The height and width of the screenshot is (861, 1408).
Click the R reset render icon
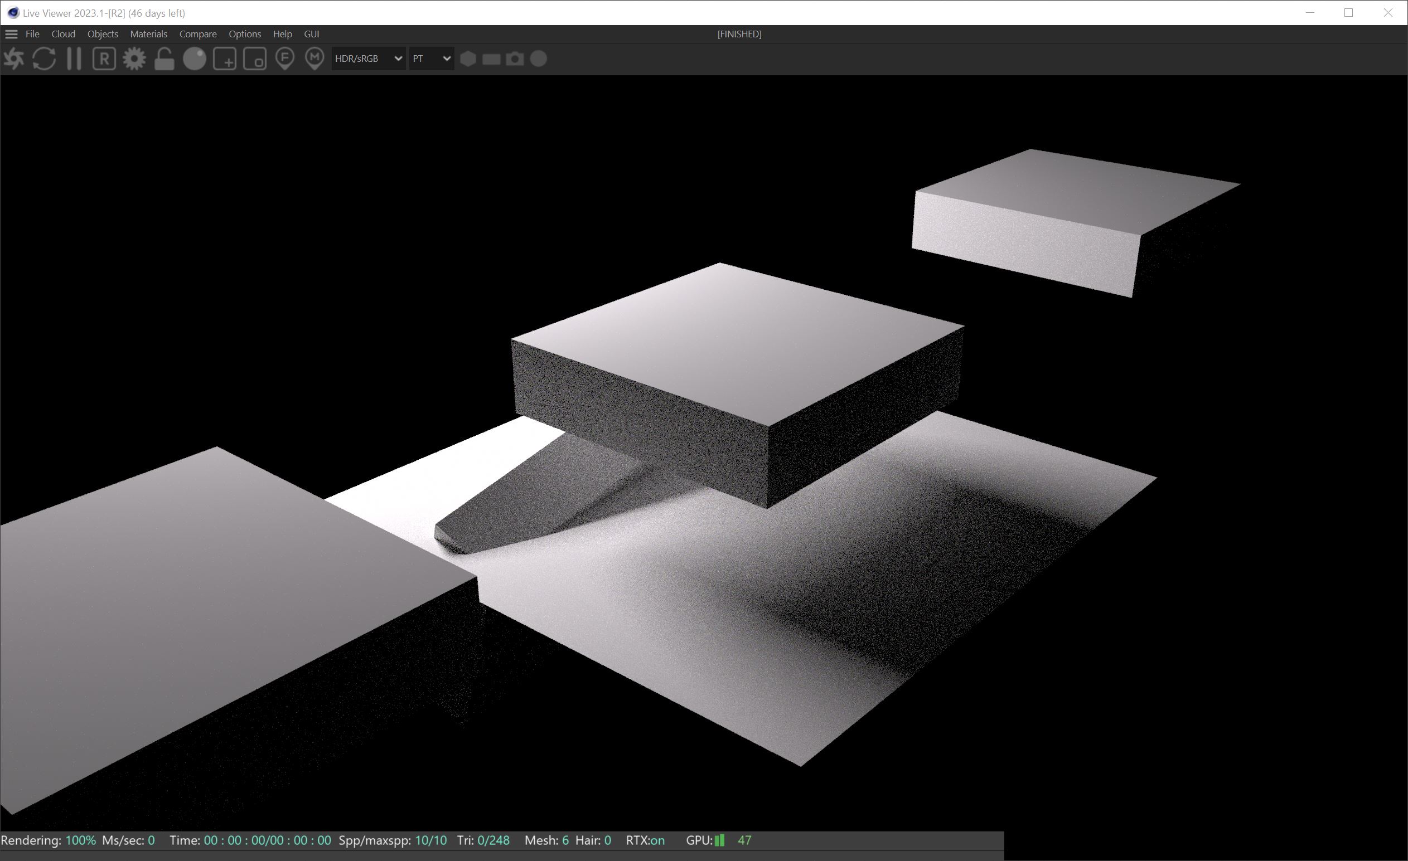(x=104, y=59)
